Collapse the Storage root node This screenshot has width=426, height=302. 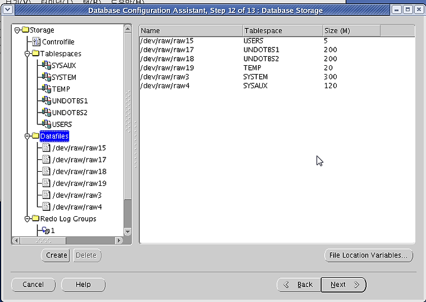(17, 30)
